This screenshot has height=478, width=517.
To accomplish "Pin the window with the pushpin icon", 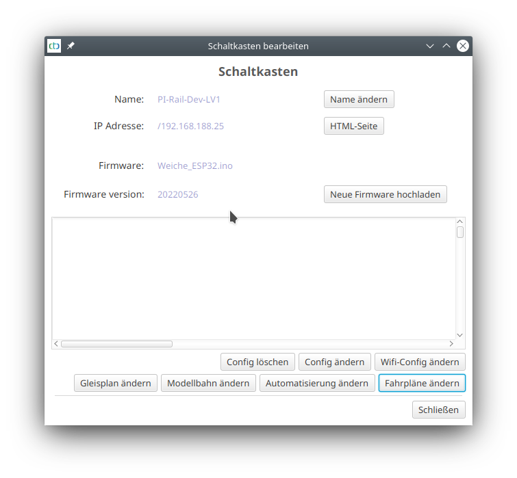I will (71, 46).
